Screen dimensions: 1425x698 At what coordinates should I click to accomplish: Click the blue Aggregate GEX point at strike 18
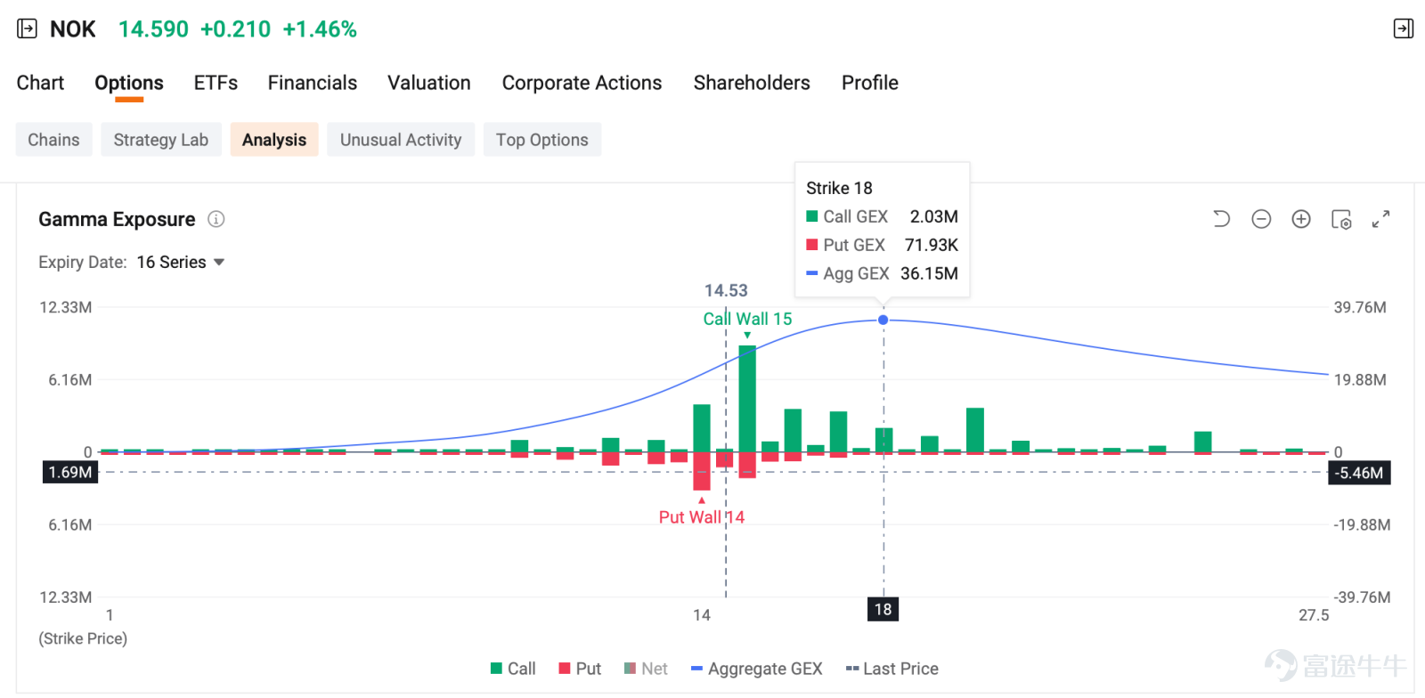883,320
